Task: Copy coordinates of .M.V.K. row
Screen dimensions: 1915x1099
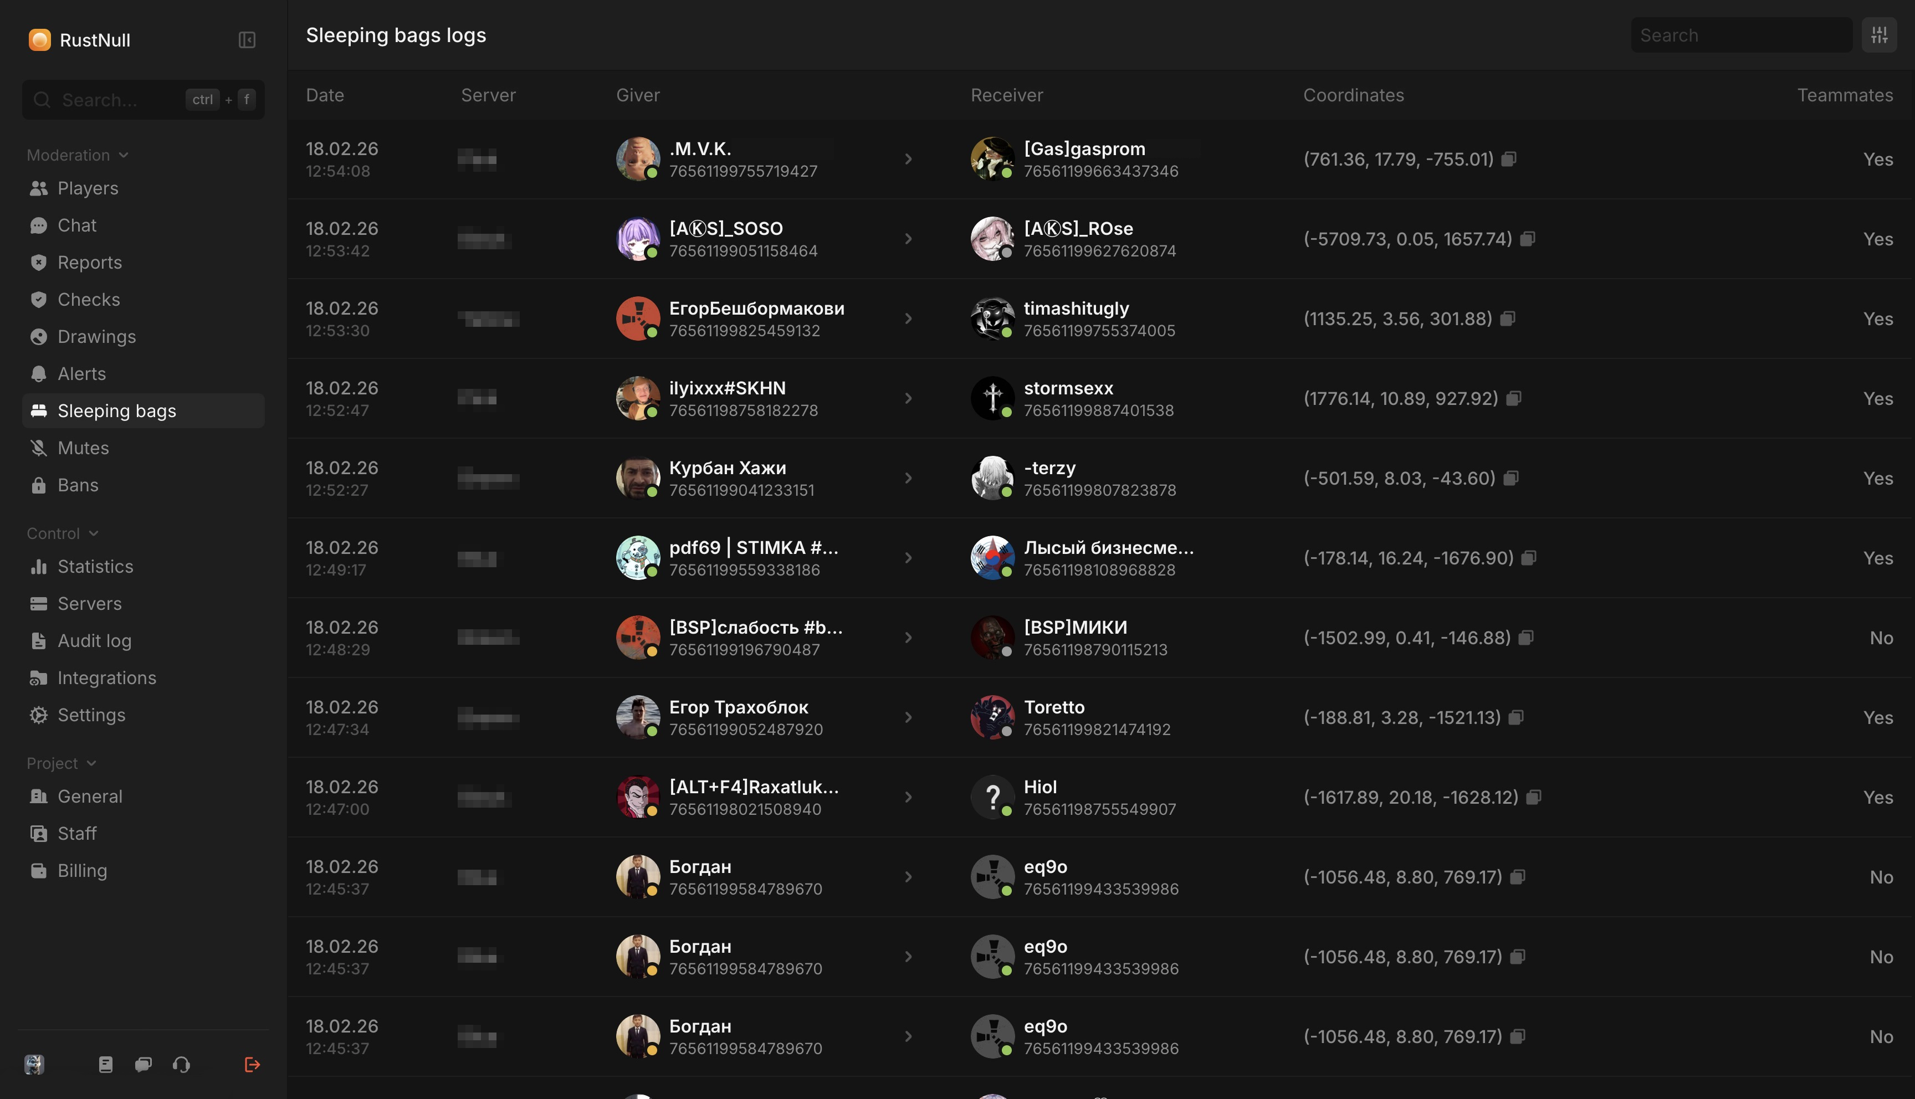Action: (x=1509, y=160)
